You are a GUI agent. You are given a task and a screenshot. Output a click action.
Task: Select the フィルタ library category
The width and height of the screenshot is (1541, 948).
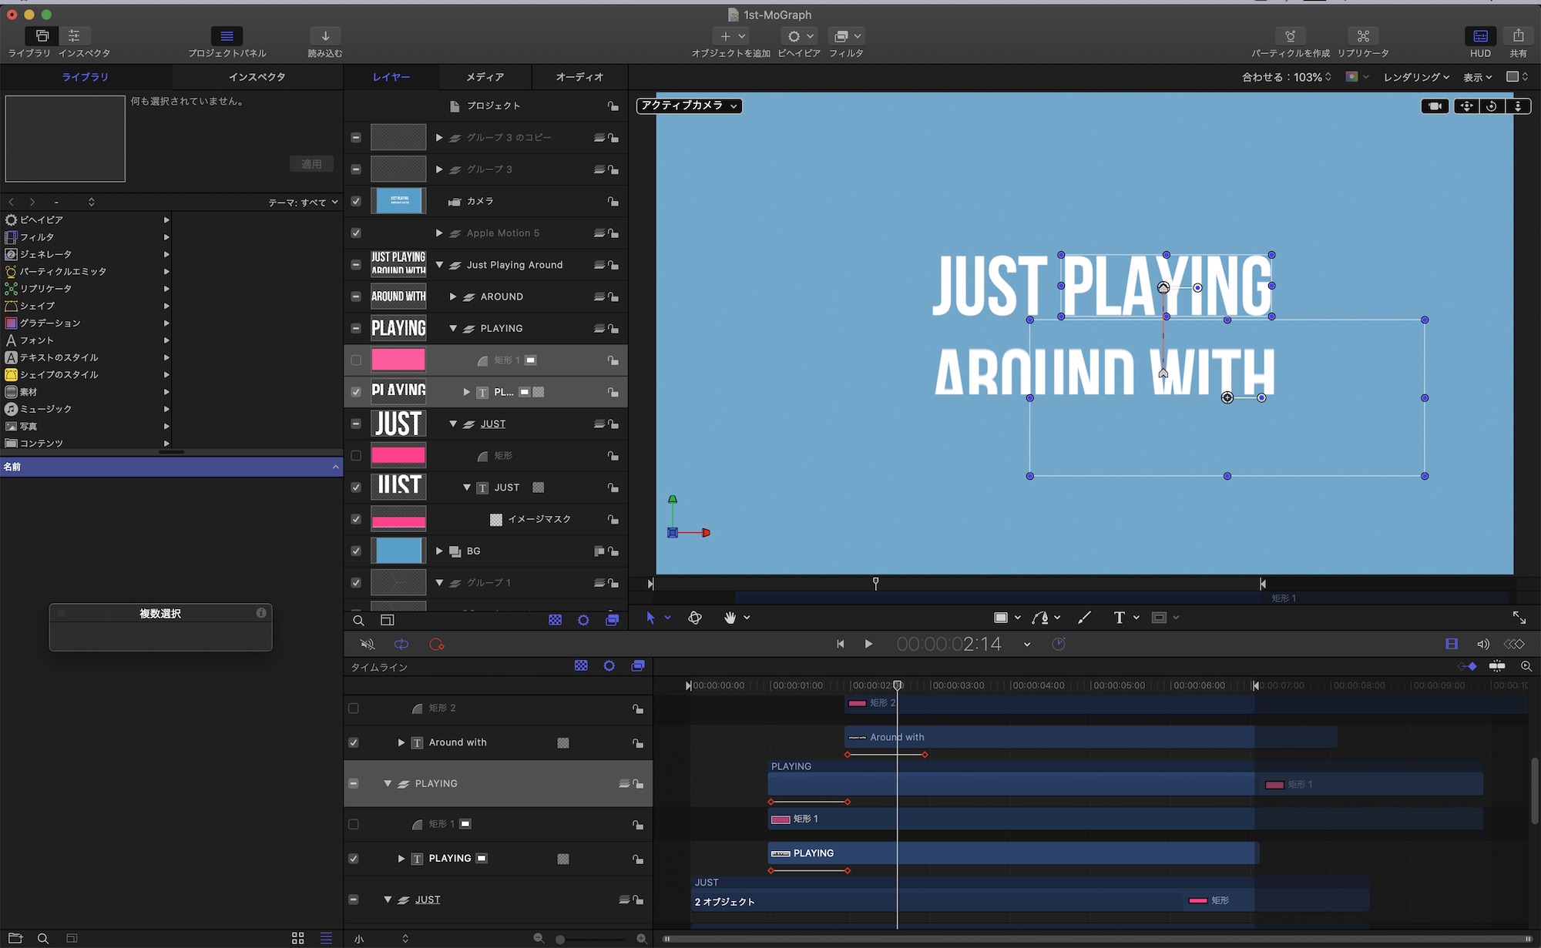click(37, 237)
